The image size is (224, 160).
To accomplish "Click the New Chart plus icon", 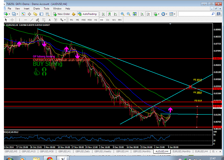I will click(6, 14).
